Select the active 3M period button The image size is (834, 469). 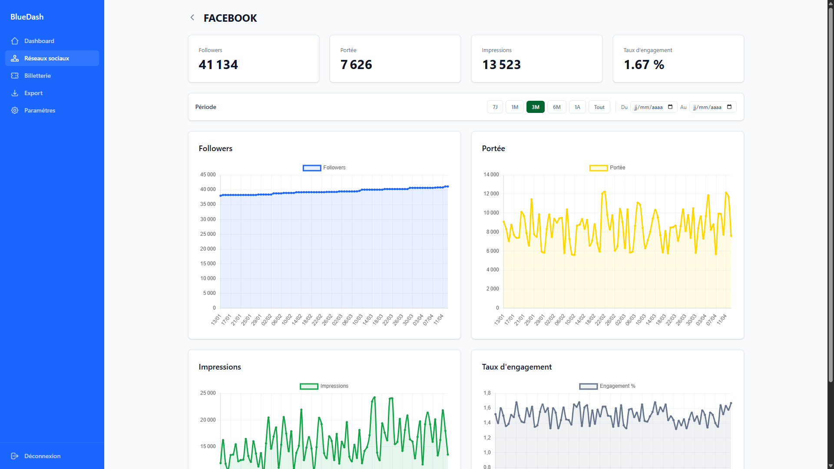pyautogui.click(x=536, y=107)
